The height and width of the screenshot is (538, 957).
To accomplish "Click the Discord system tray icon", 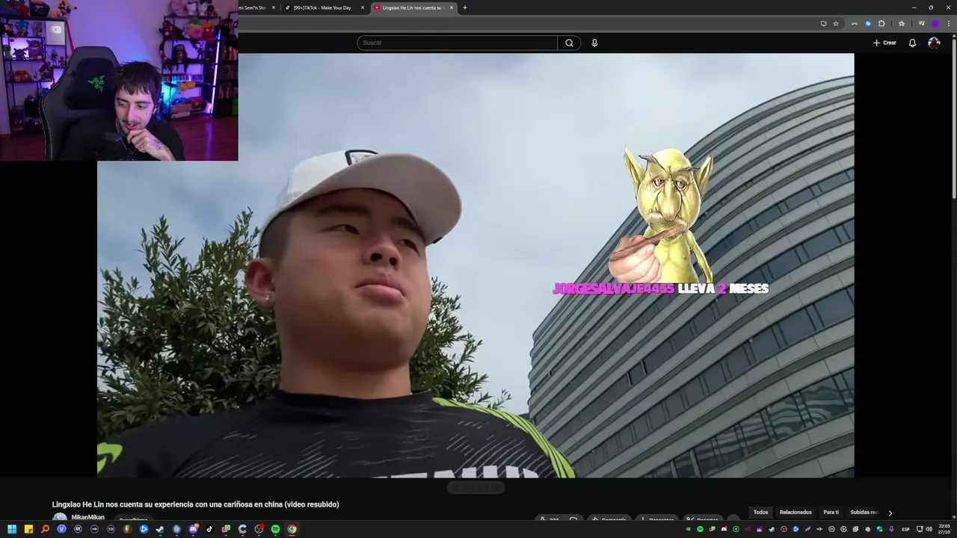I will click(724, 529).
